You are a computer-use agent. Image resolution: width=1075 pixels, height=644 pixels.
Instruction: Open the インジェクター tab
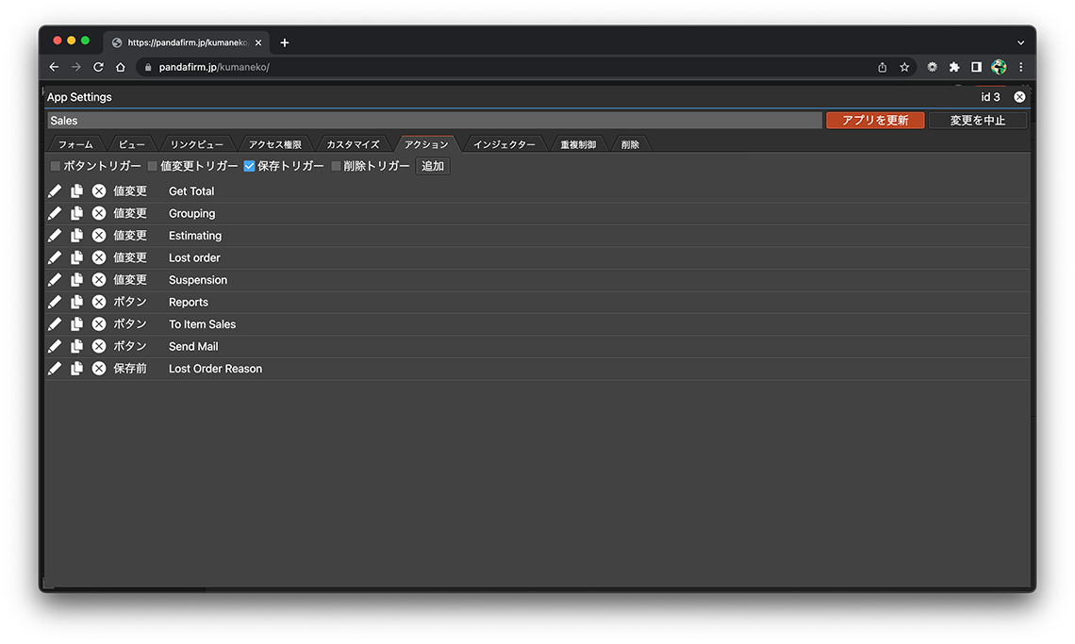point(504,144)
